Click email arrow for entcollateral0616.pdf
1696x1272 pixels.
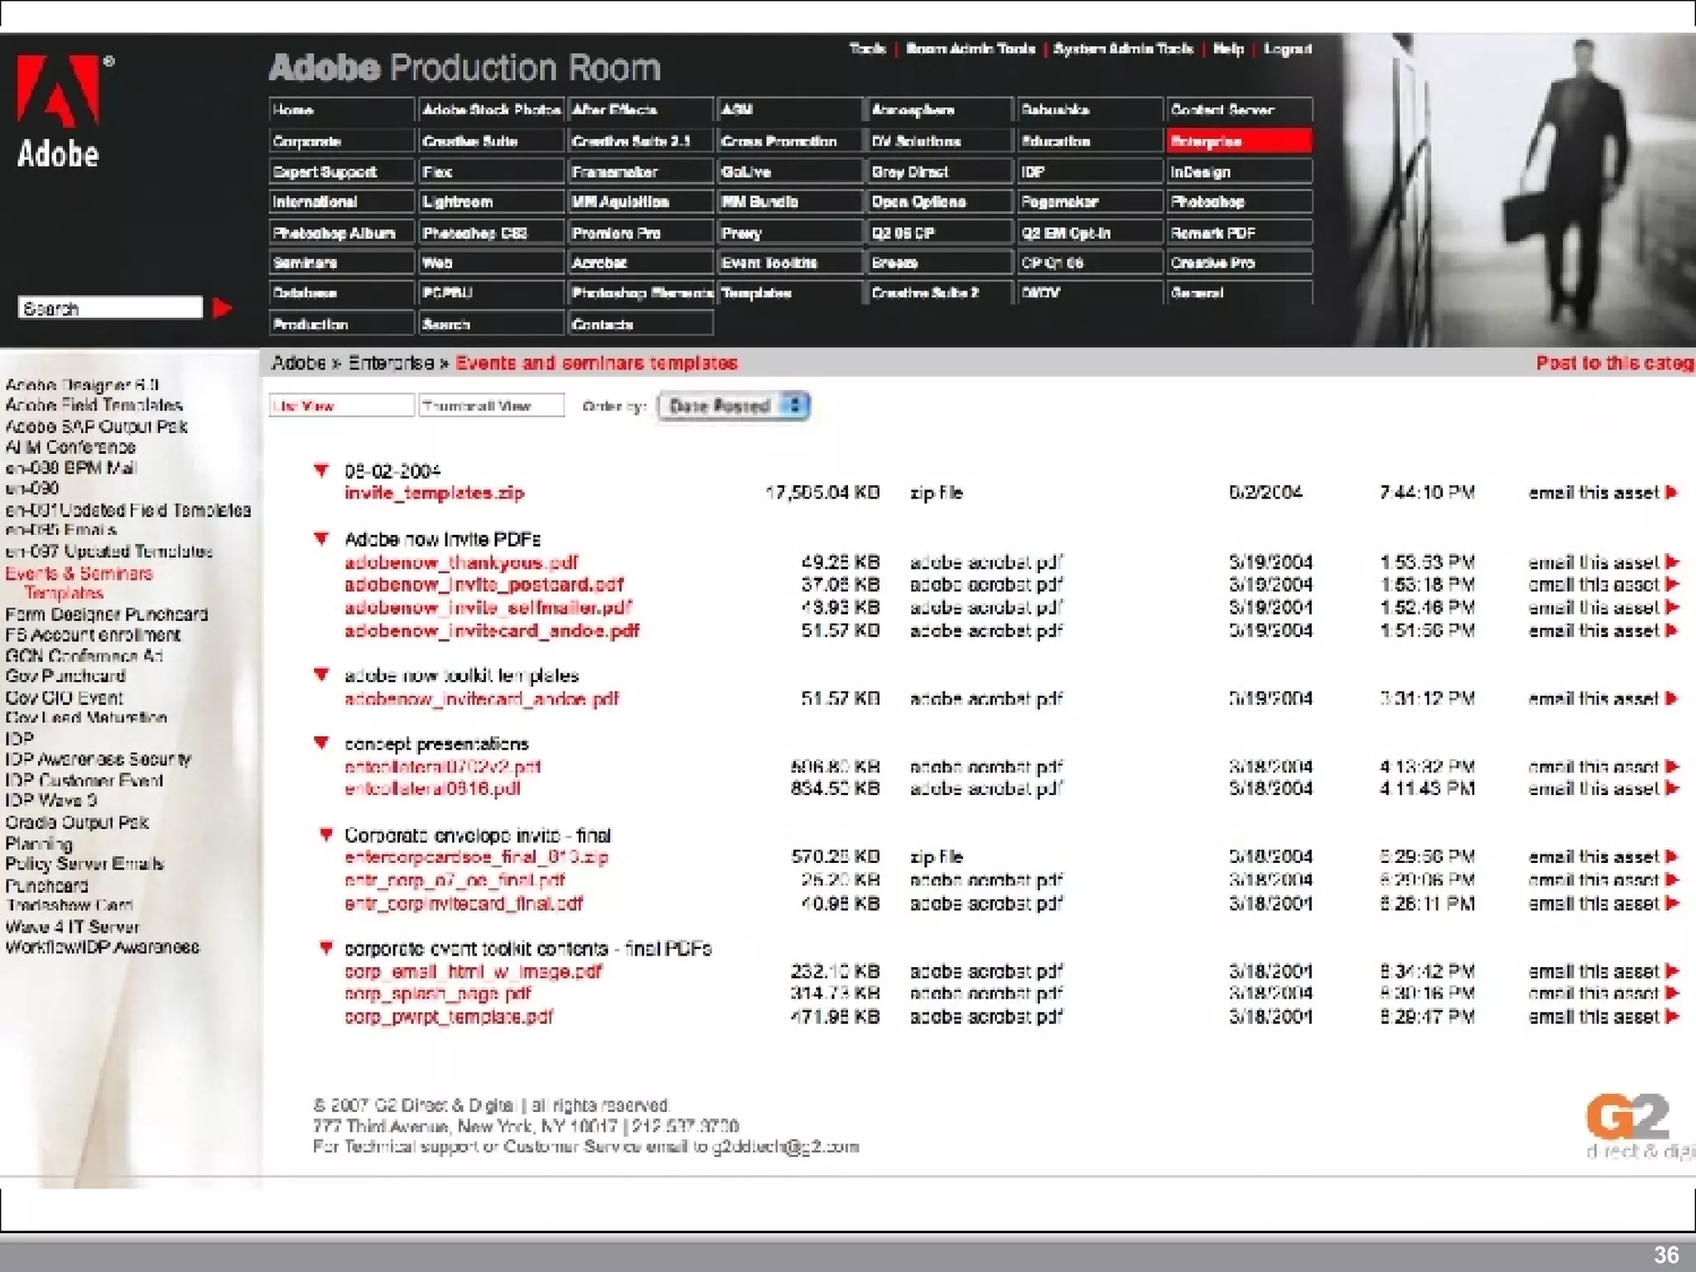[1672, 788]
